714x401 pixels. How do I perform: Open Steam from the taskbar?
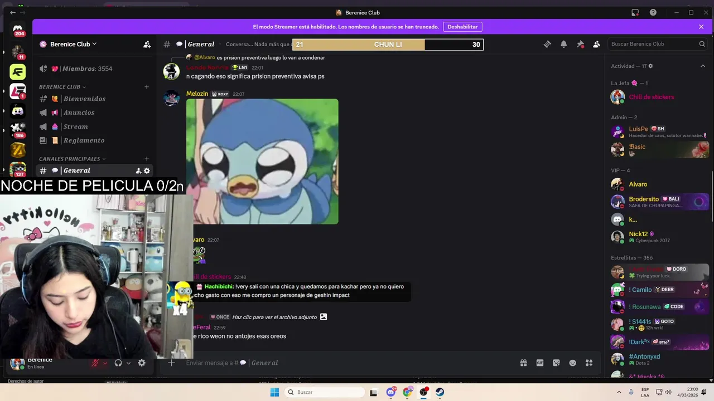pyautogui.click(x=440, y=392)
